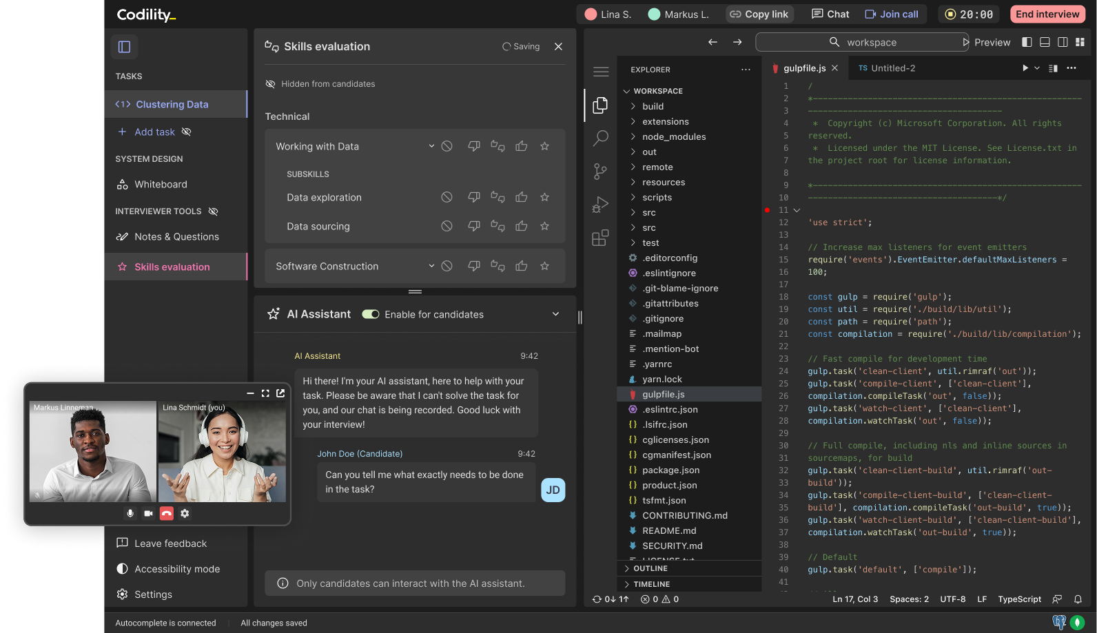Give thumbs up to Data exploration
The image size is (1097, 633).
click(x=522, y=197)
